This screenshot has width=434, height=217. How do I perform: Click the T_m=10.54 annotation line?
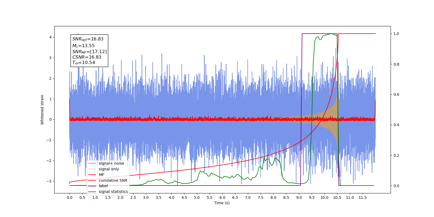[84, 63]
